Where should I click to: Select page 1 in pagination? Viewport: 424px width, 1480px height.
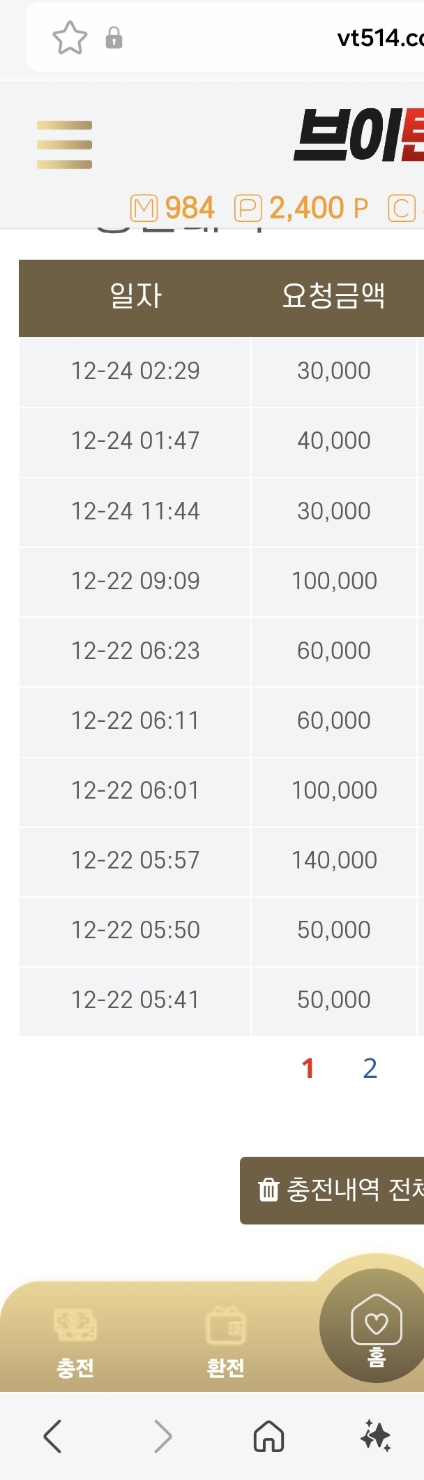[x=308, y=1068]
